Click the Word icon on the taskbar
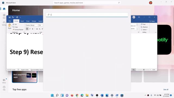This screenshot has height=98, width=174. click(x=102, y=95)
